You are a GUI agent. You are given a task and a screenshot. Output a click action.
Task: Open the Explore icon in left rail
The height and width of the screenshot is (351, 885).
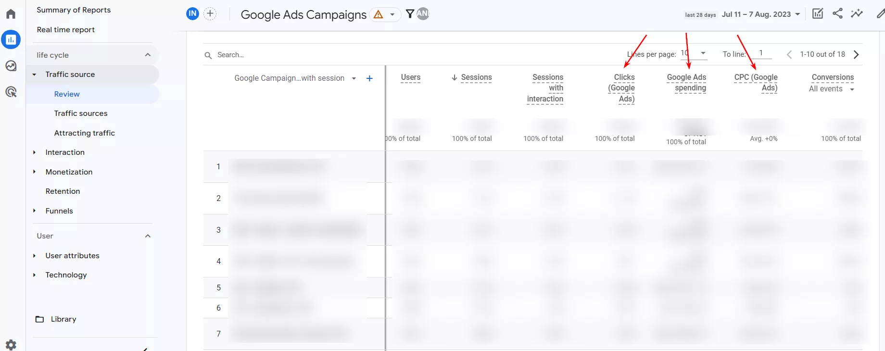(x=11, y=66)
